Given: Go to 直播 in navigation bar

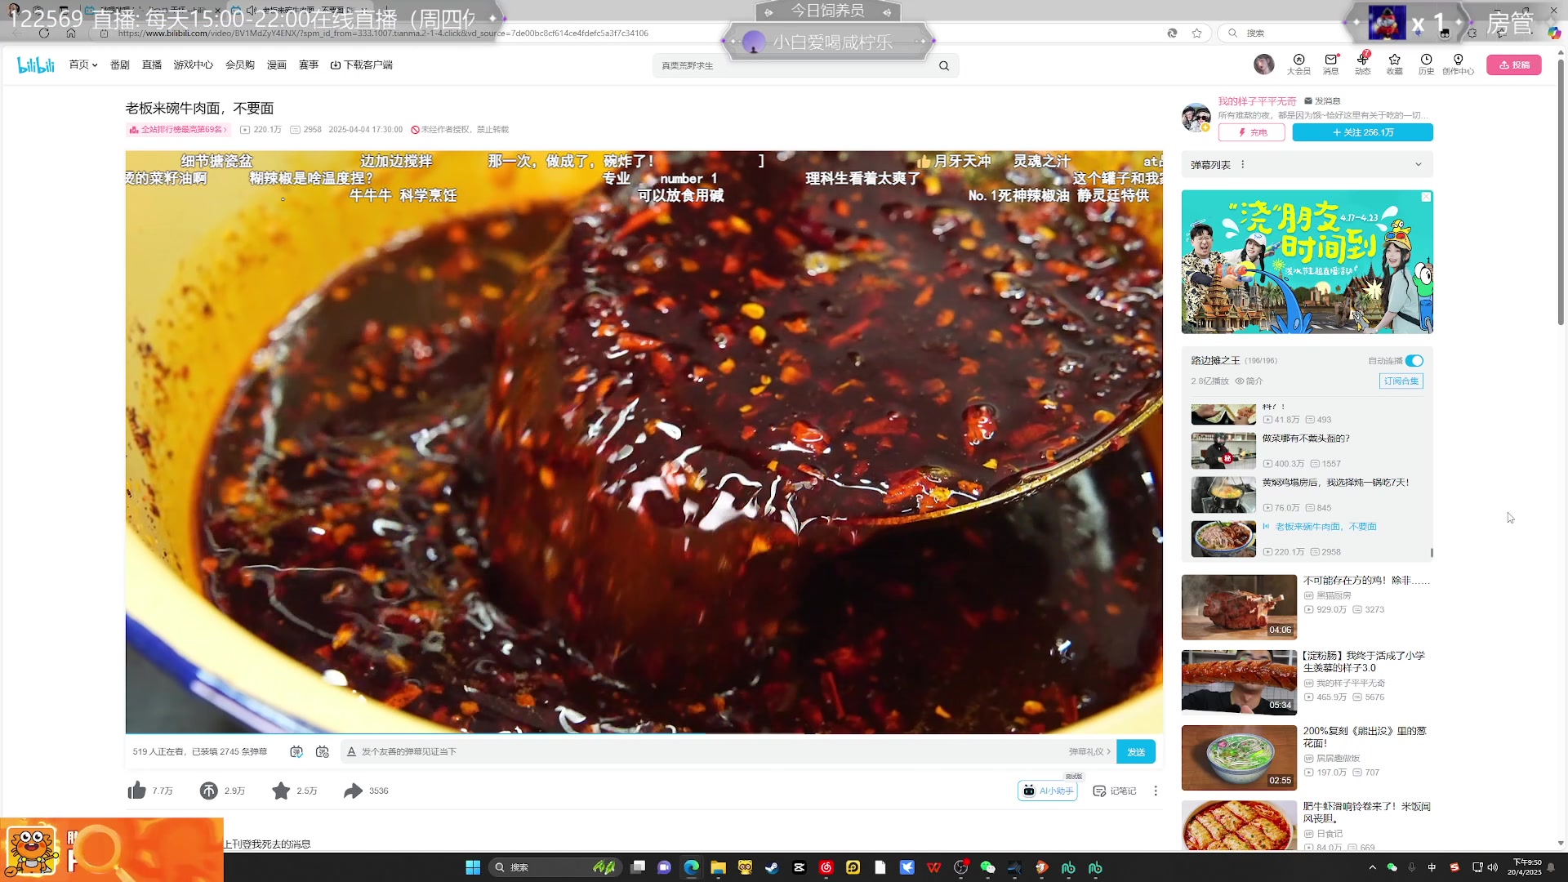Looking at the screenshot, I should tap(152, 65).
